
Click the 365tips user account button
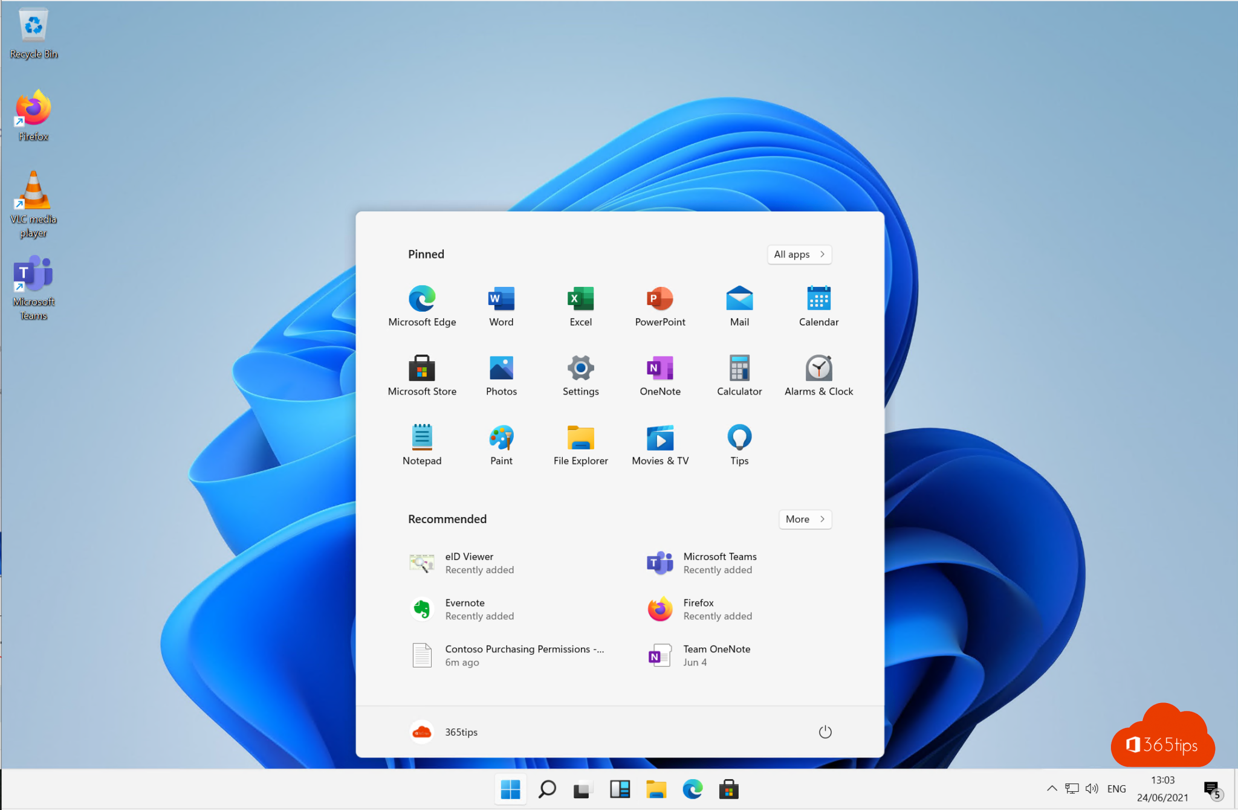tap(444, 732)
